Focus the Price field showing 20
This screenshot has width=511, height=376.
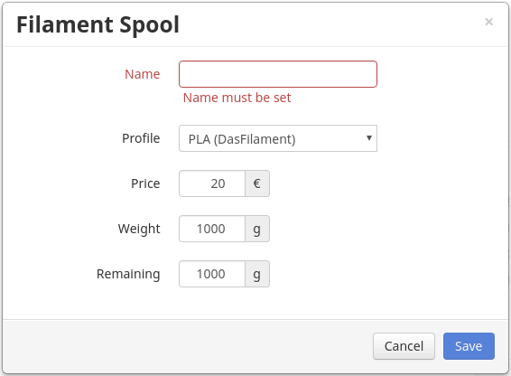212,183
